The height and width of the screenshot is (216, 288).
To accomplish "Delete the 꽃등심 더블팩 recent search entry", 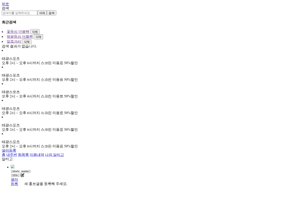I will [35, 32].
